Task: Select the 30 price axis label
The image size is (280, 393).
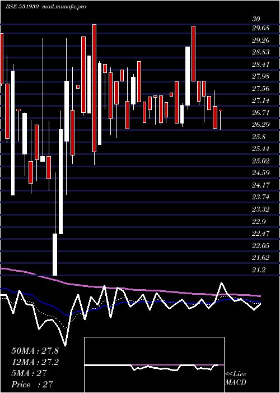Action: pyautogui.click(x=256, y=19)
